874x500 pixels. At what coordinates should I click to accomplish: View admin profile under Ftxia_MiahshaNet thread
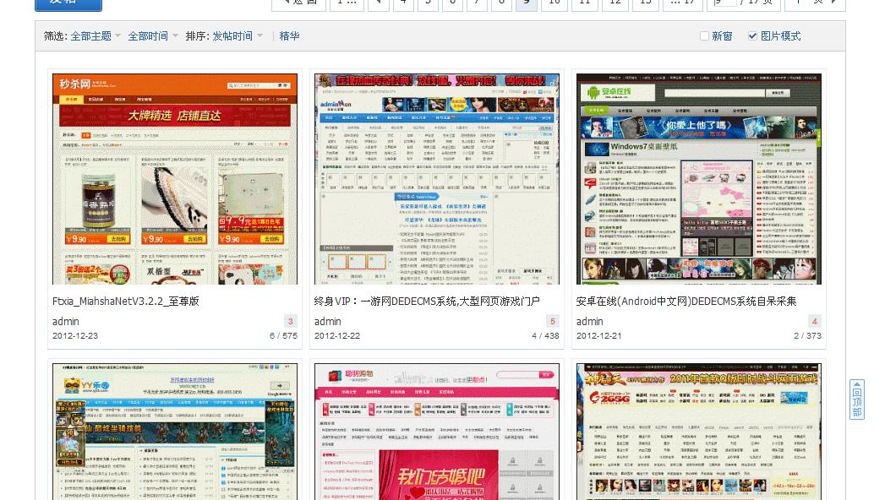pyautogui.click(x=66, y=322)
